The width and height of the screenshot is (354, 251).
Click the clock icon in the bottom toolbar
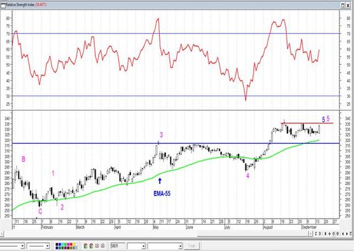point(97,246)
